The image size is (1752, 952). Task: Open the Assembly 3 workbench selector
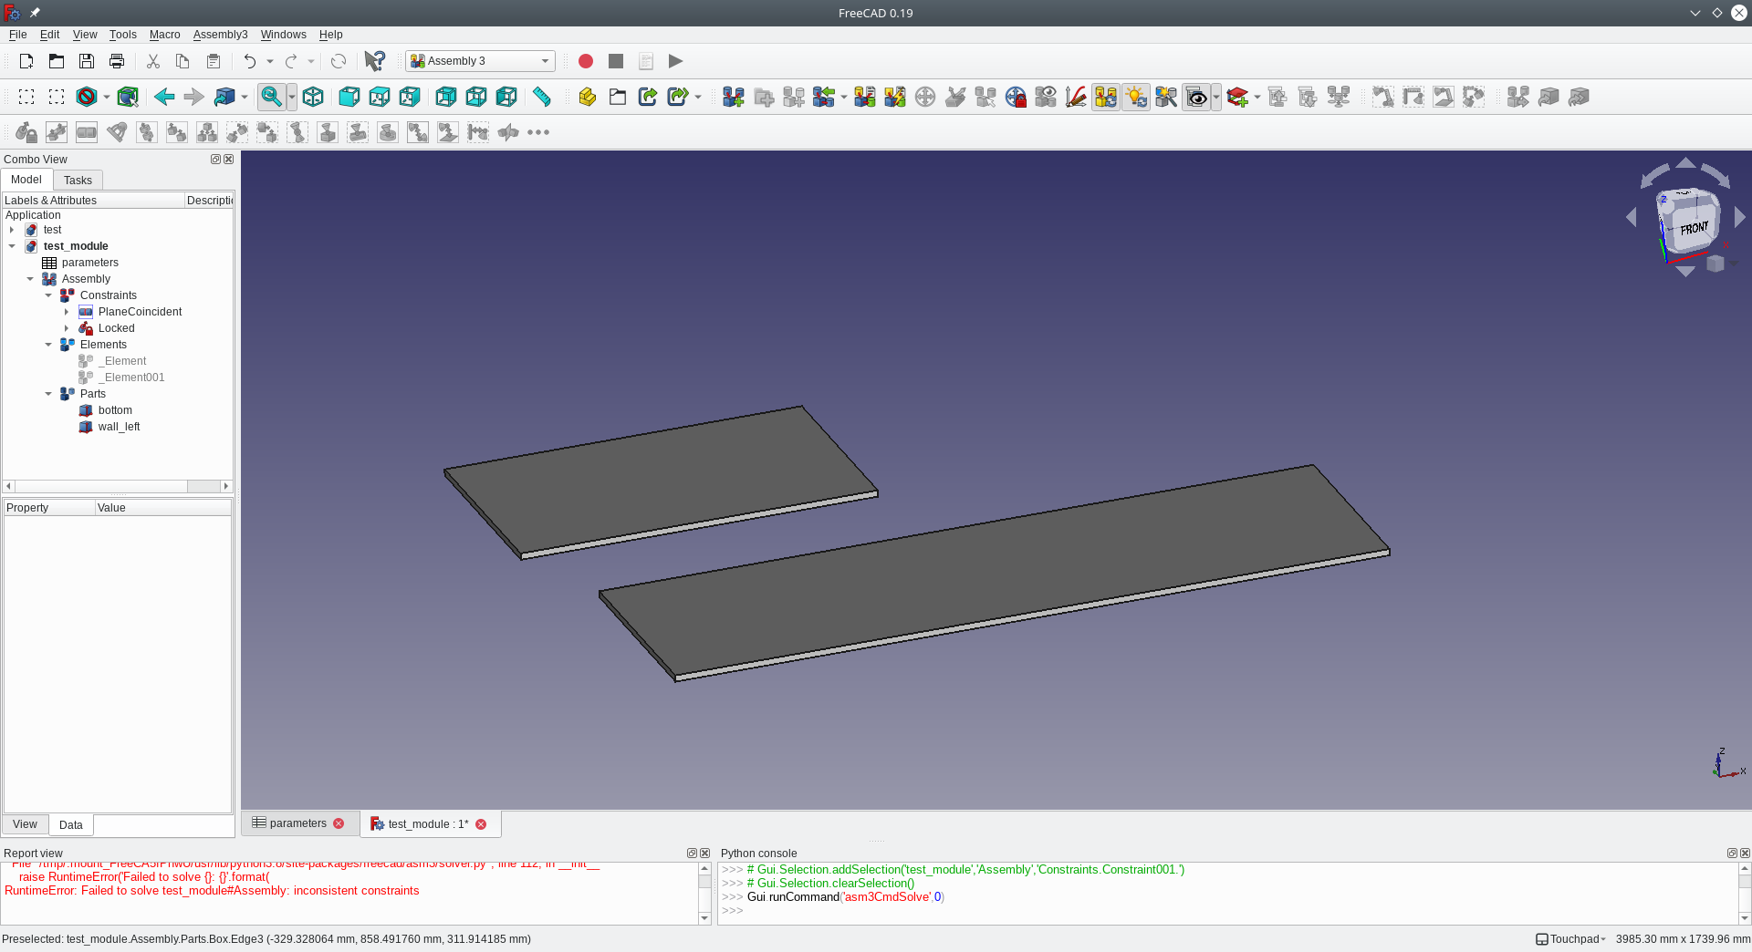click(480, 61)
